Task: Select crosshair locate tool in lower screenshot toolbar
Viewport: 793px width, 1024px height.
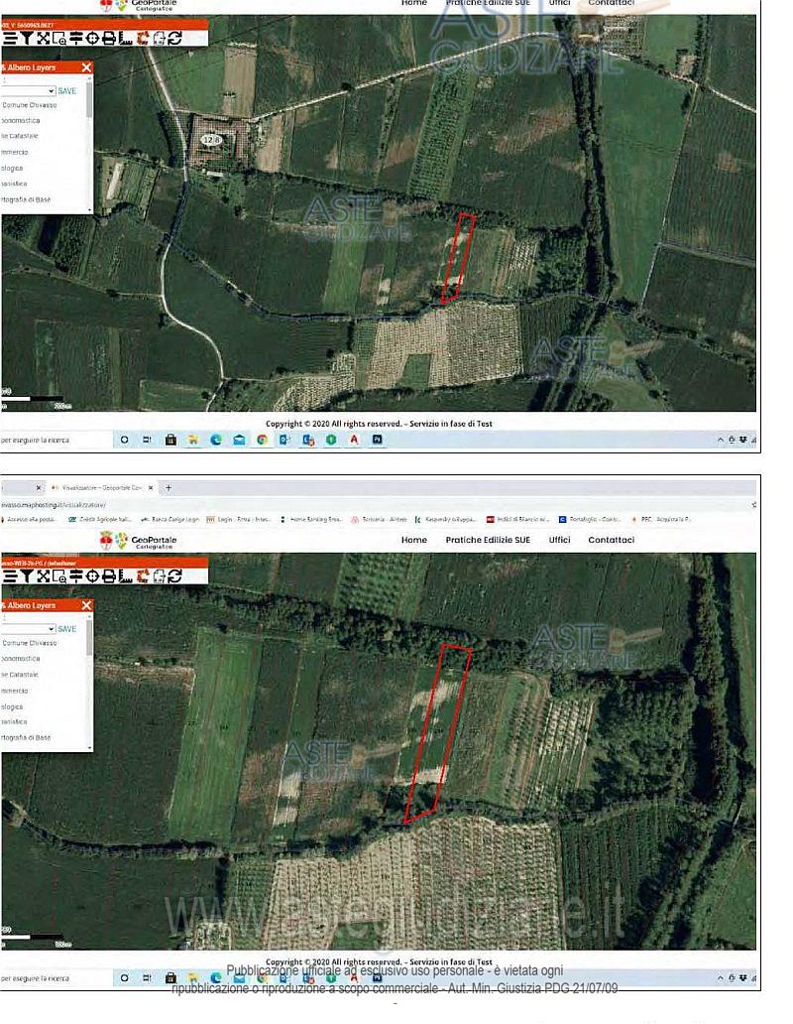Action: (92, 576)
